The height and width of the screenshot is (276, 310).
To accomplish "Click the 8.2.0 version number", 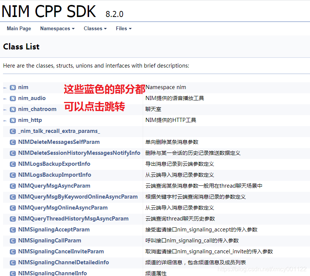I will coord(114,14).
